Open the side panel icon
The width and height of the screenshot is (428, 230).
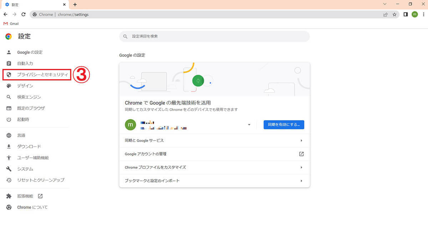(x=406, y=15)
